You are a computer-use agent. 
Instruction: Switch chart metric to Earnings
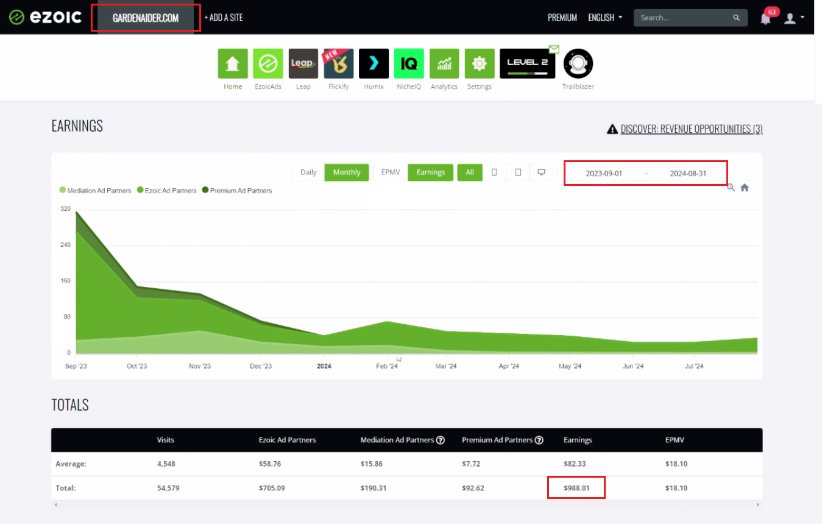pyautogui.click(x=431, y=172)
